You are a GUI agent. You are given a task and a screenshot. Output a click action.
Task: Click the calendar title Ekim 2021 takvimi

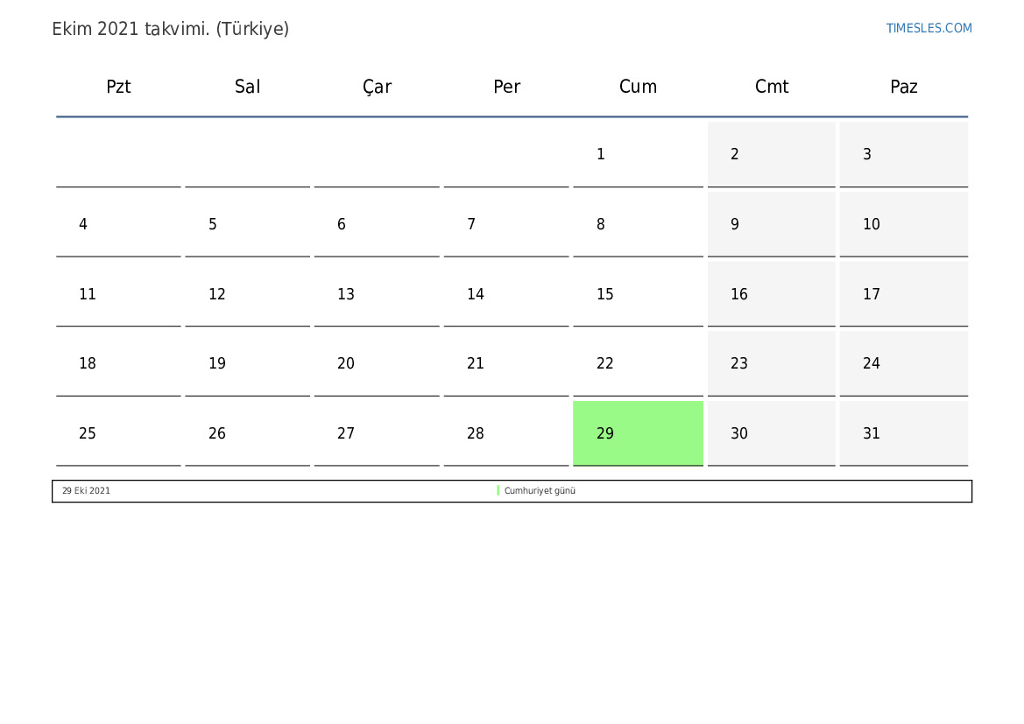pyautogui.click(x=170, y=29)
